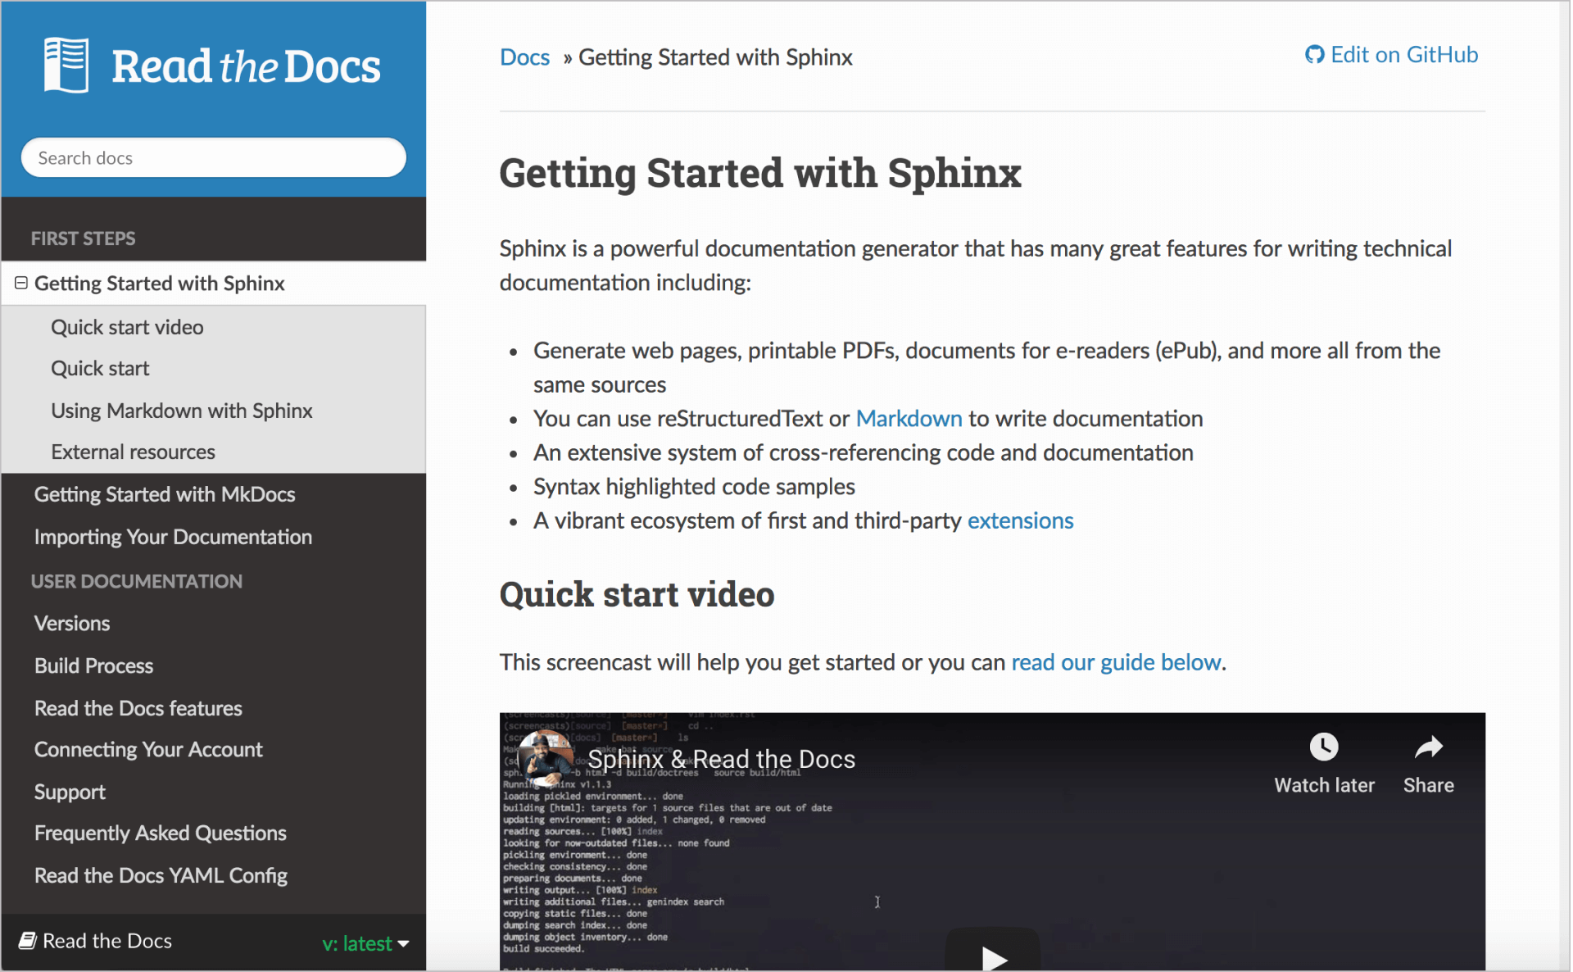This screenshot has height=972, width=1573.
Task: Click the book icon in sidebar footer
Action: coord(27,941)
